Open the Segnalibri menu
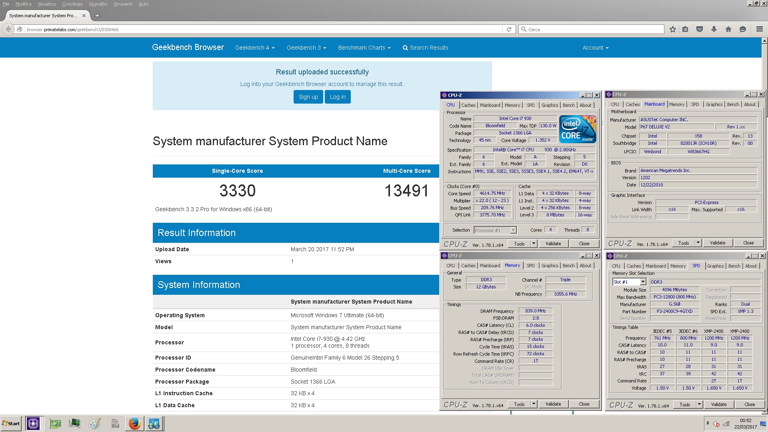Screen dimensions: 768x432 (x=98, y=4)
